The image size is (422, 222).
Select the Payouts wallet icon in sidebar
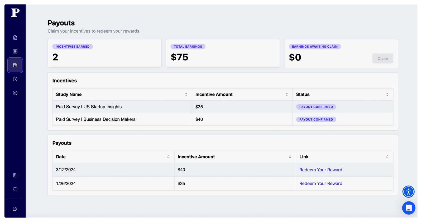click(x=15, y=65)
